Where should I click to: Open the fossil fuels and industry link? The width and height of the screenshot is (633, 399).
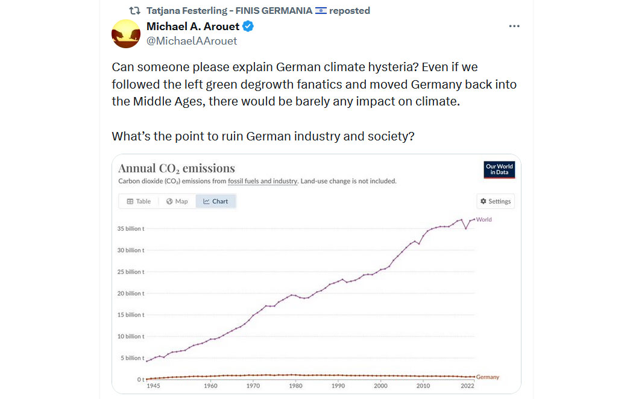(x=263, y=181)
